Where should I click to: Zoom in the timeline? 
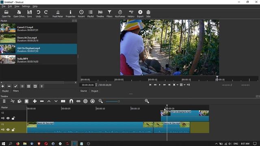[147, 101]
